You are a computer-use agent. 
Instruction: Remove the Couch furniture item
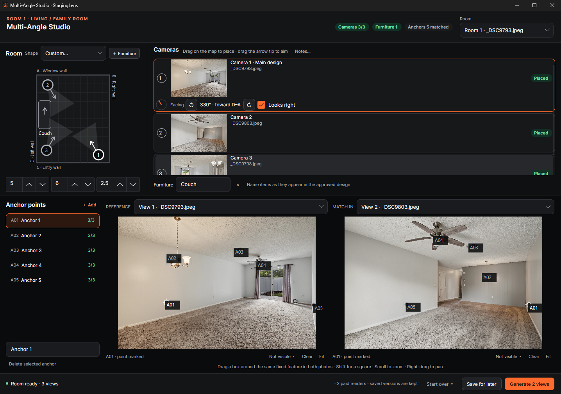tap(238, 185)
